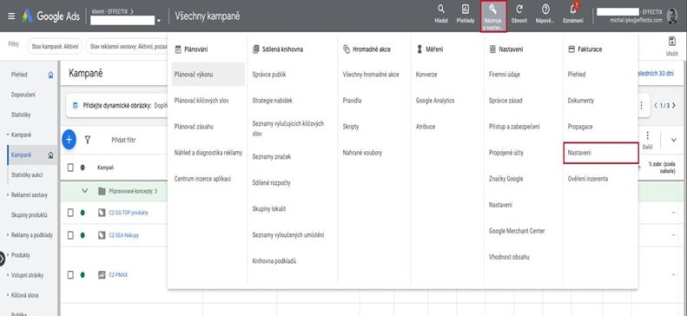
Task: Open Doporučení in the sidebar
Action: pyautogui.click(x=23, y=95)
